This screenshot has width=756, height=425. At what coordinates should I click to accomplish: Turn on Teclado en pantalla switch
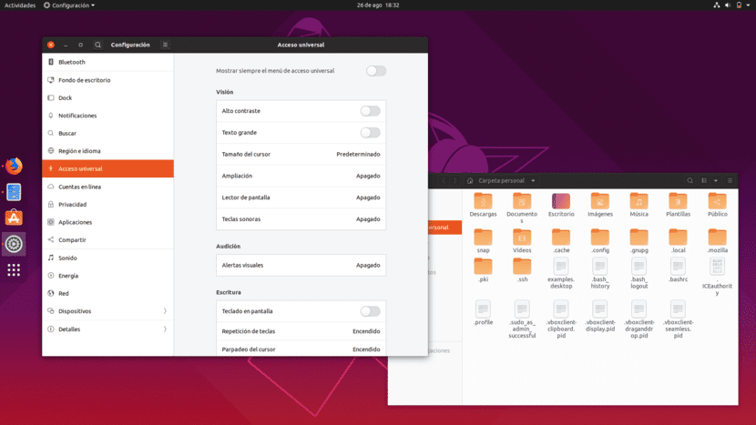(x=371, y=311)
